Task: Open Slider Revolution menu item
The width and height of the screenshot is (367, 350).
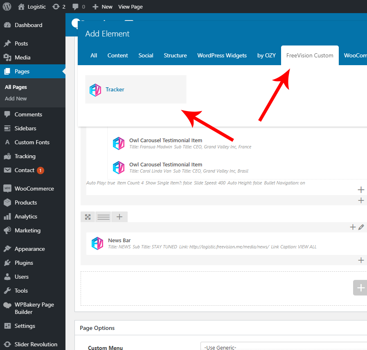Action: 36,344
